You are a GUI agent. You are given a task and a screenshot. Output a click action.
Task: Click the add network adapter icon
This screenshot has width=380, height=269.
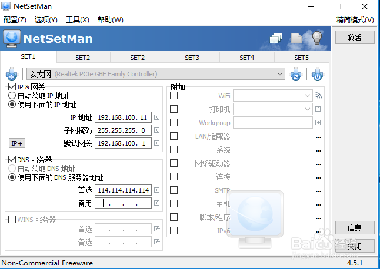tap(12, 74)
